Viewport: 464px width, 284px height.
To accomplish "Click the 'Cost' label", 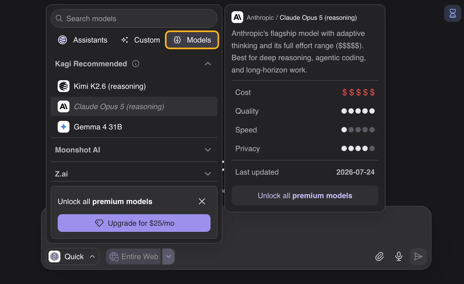I will 243,92.
